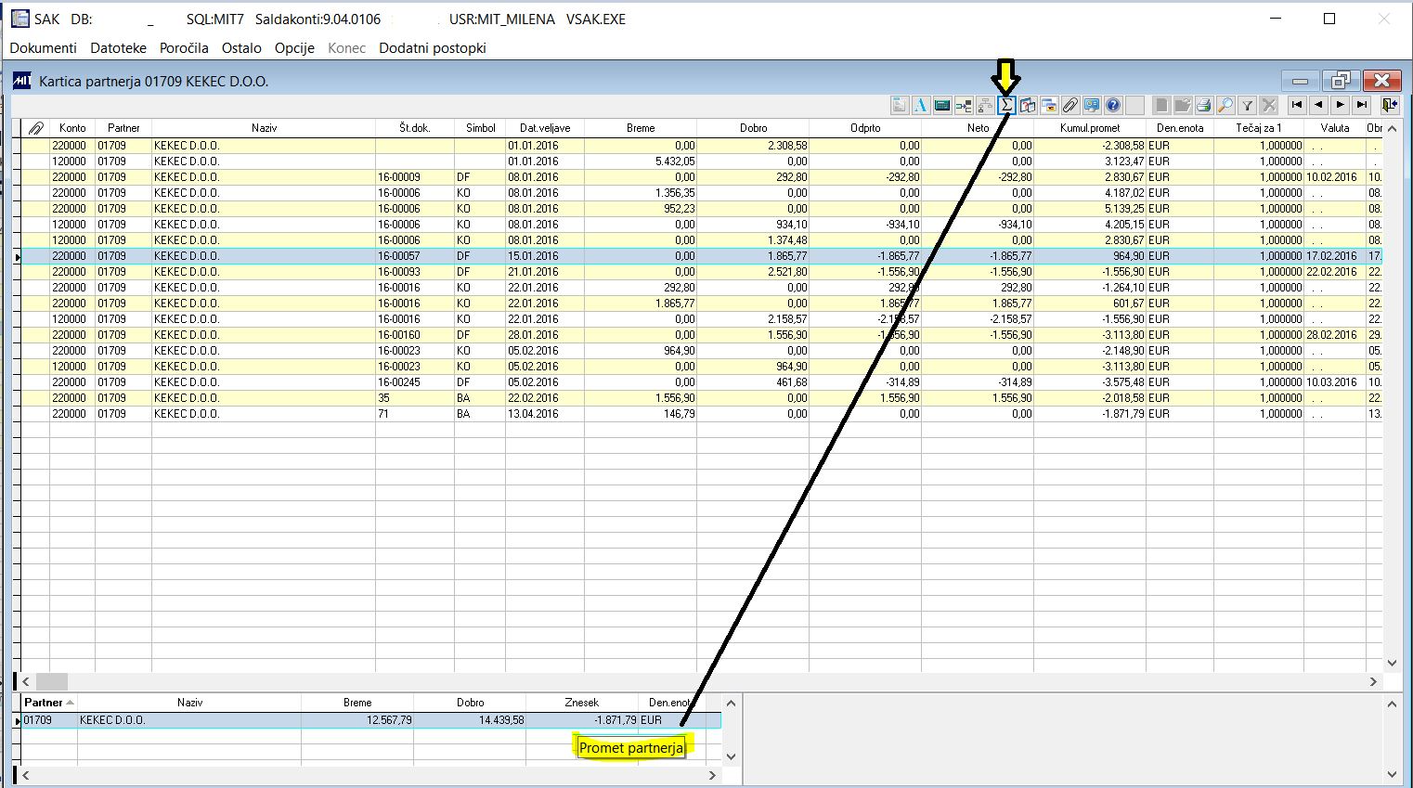Click the Kumul.promet column header
The image size is (1413, 788).
[x=1089, y=128]
